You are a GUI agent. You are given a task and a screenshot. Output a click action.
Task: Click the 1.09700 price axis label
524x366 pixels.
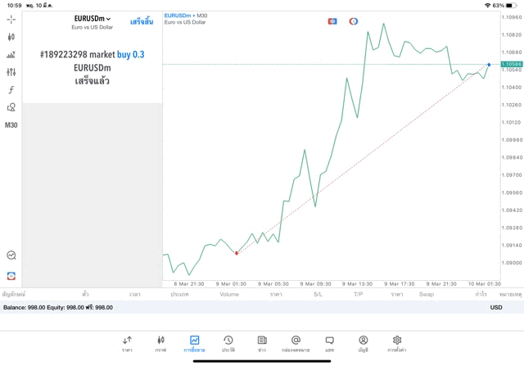(512, 175)
